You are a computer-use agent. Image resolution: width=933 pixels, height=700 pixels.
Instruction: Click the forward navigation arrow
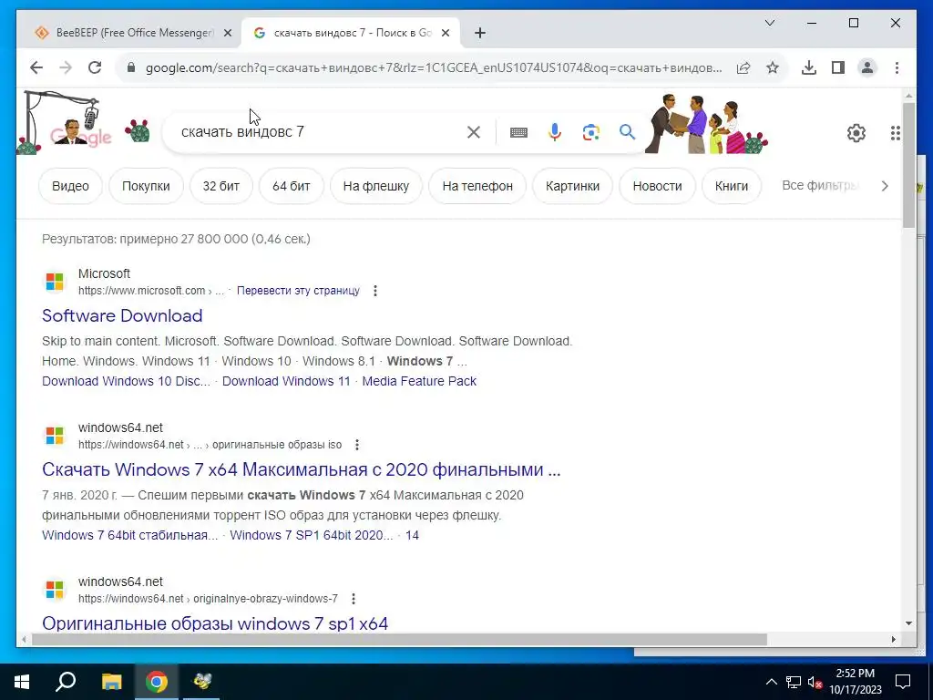click(66, 67)
